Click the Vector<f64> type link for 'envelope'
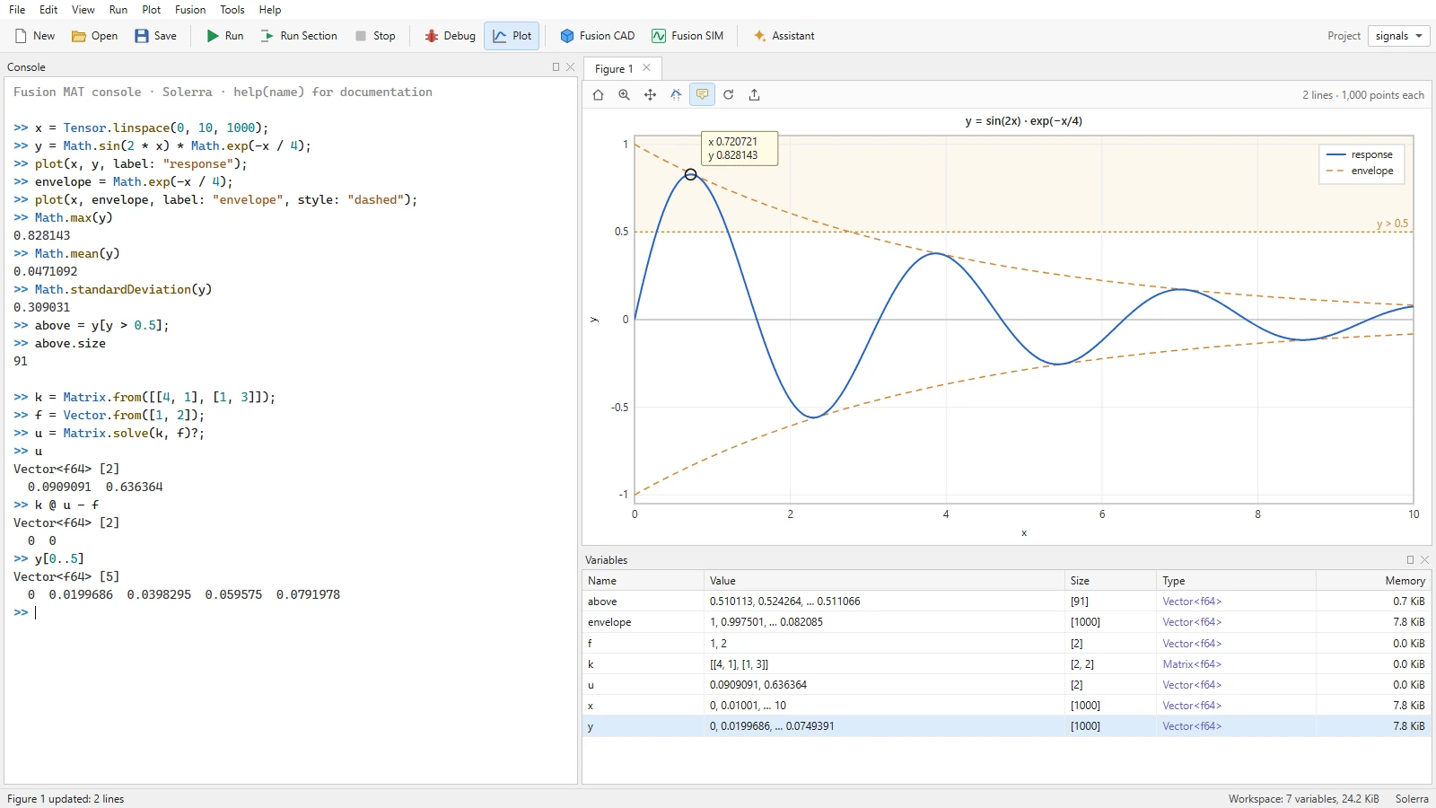Screen dimensions: 1436x808 (1192, 622)
